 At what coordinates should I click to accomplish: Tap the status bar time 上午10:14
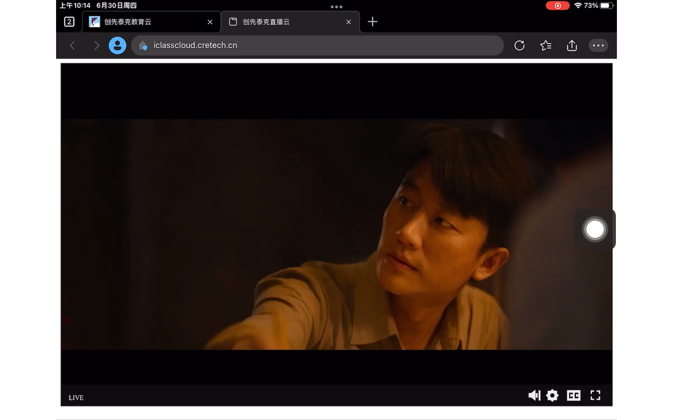tap(75, 6)
